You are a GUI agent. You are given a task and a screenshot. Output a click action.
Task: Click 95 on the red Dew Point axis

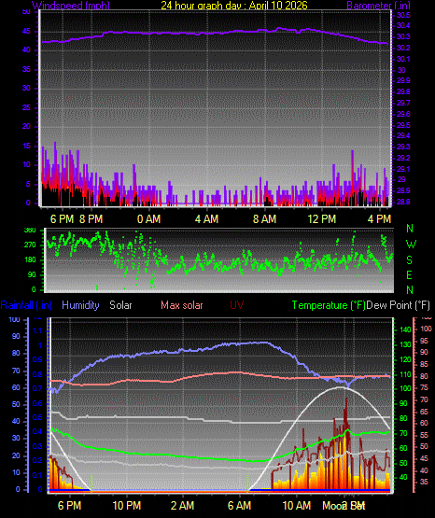[424, 341]
